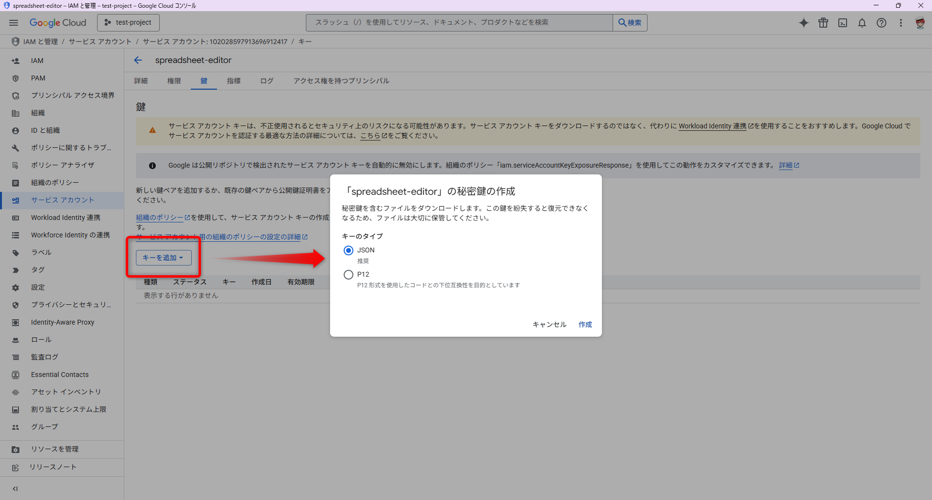
Task: Open the Gemini AI assistant sparkle icon
Action: (804, 23)
